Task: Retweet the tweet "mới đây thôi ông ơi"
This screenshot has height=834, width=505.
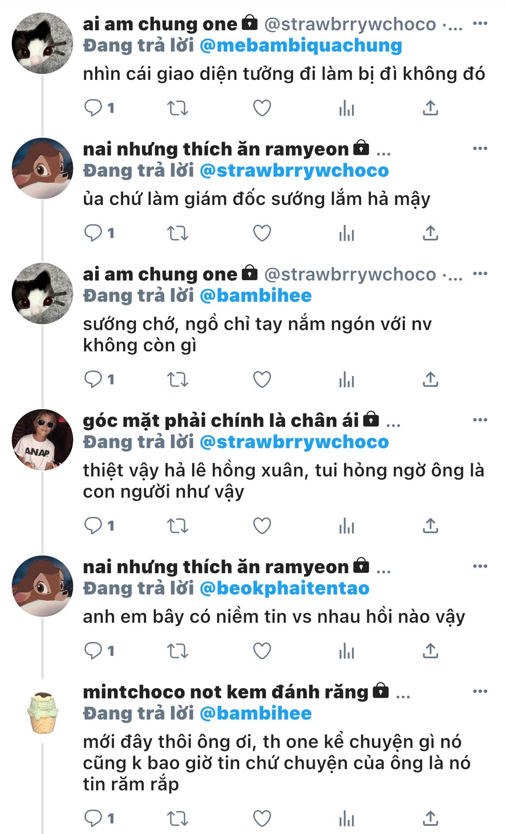Action: (x=178, y=819)
